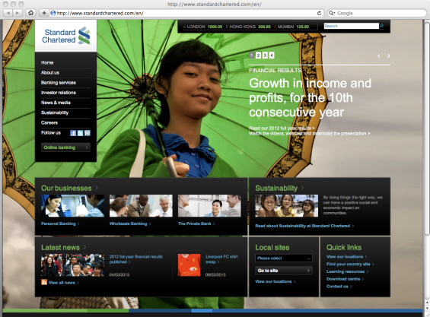This screenshot has width=430, height=317.
Task: Open Read our 2012 full year results link
Action: (x=282, y=128)
